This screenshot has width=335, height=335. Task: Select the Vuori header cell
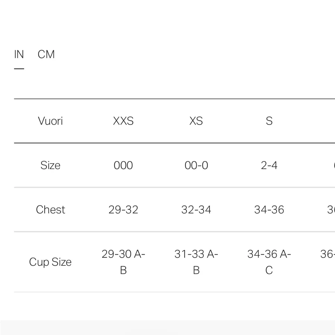point(50,121)
